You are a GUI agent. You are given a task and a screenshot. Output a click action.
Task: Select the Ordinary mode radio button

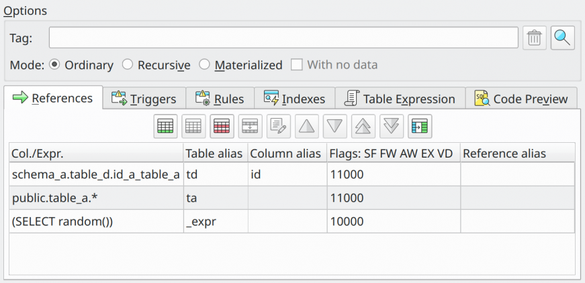point(54,65)
